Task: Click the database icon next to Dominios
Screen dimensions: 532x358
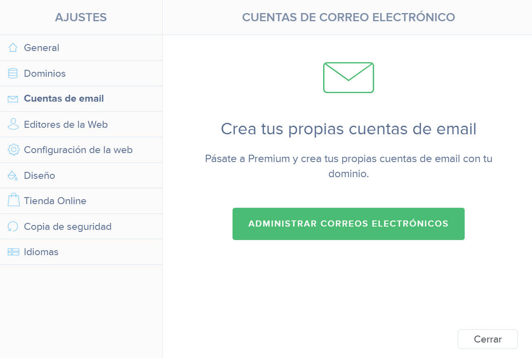Action: click(13, 73)
